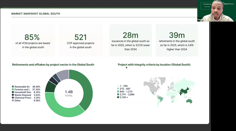Click the 521 CCP approved projects number
The width and height of the screenshot is (236, 131).
click(x=81, y=37)
